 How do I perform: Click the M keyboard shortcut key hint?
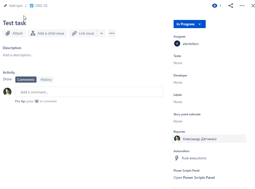pyautogui.click(x=37, y=101)
